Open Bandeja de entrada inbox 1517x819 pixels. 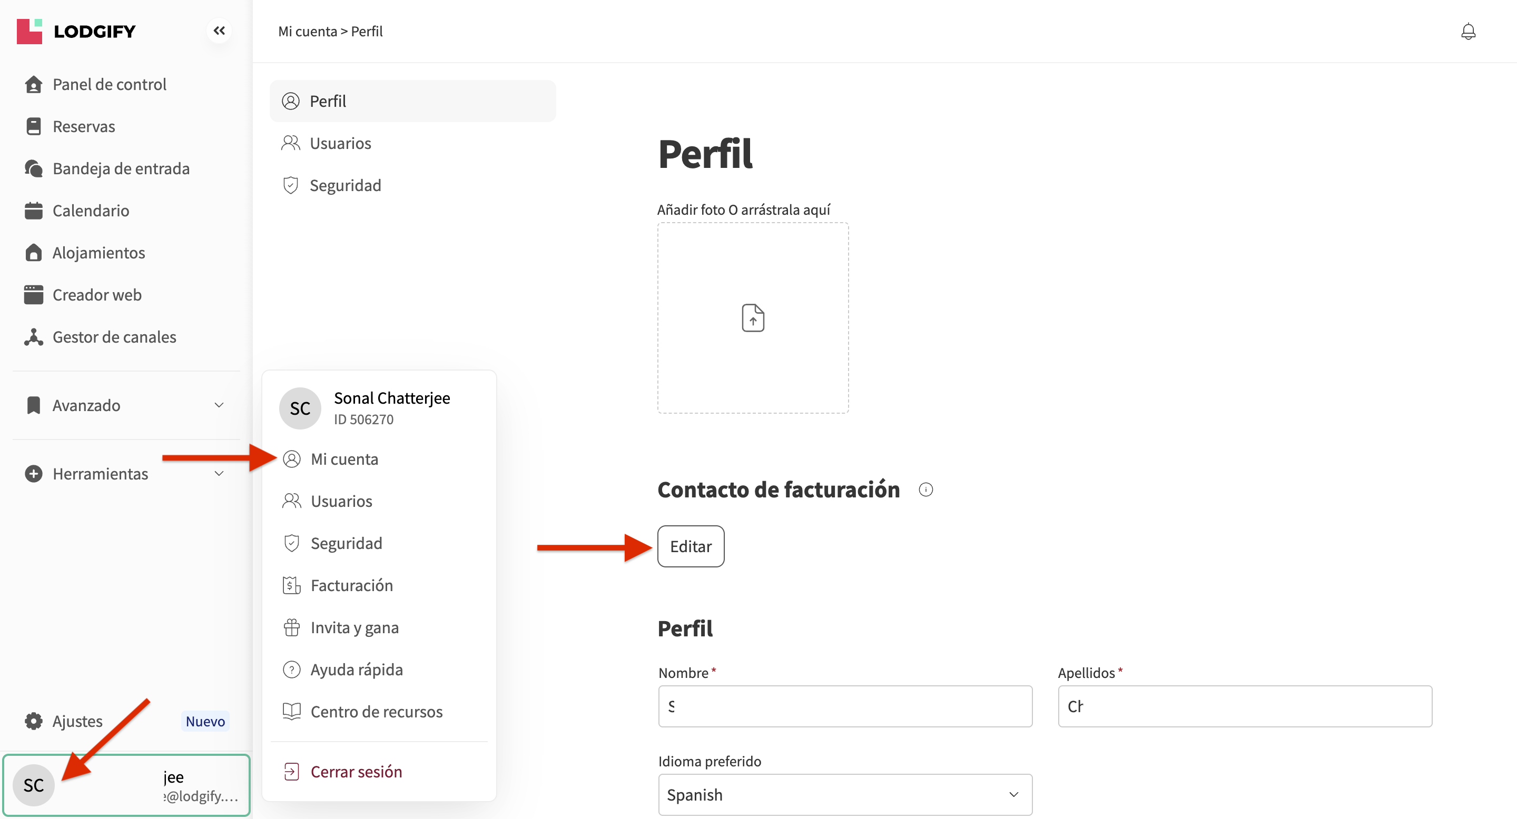click(121, 169)
